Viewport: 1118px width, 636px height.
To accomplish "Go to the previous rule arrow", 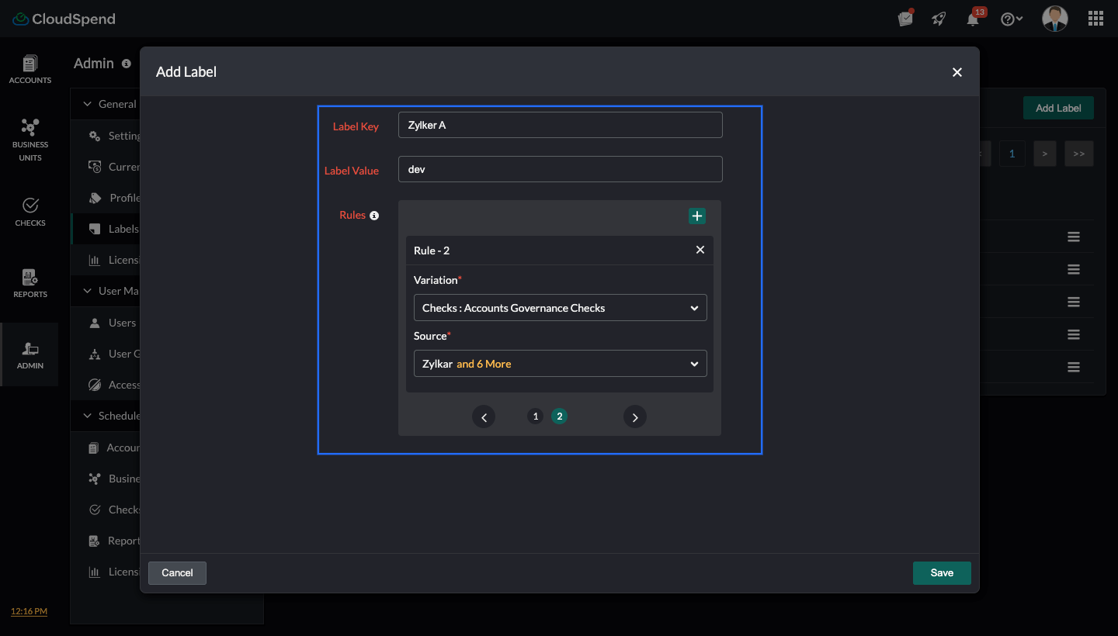I will [x=484, y=417].
